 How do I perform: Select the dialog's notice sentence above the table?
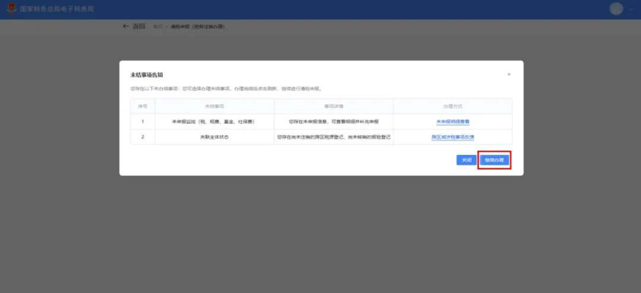[x=226, y=88]
